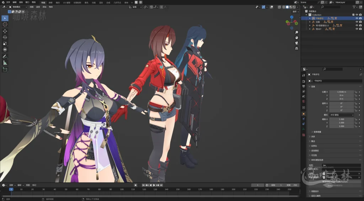The image size is (364, 201).
Task: Hide the 明167 object with its eye icon
Action: (x=357, y=29)
